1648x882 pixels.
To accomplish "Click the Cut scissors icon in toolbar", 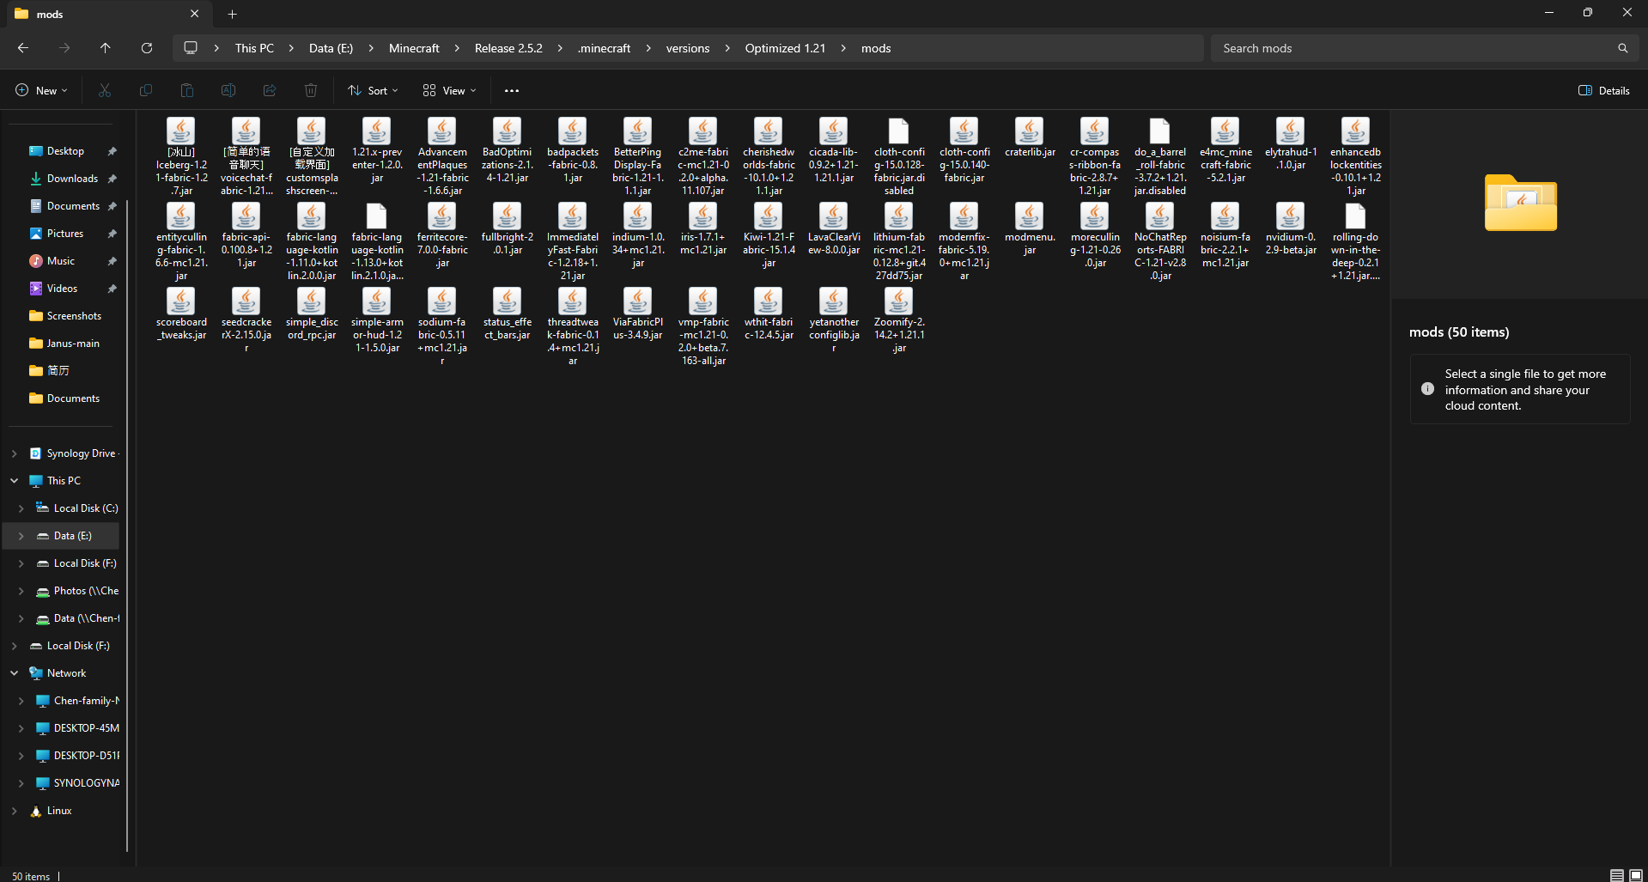I will coord(105,90).
